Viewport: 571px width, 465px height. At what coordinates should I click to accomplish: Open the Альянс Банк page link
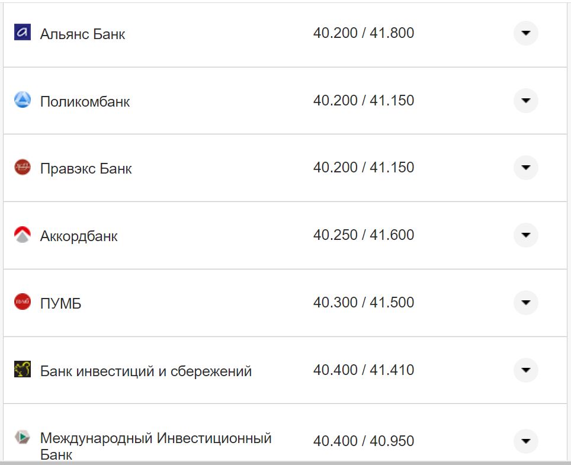pyautogui.click(x=82, y=34)
